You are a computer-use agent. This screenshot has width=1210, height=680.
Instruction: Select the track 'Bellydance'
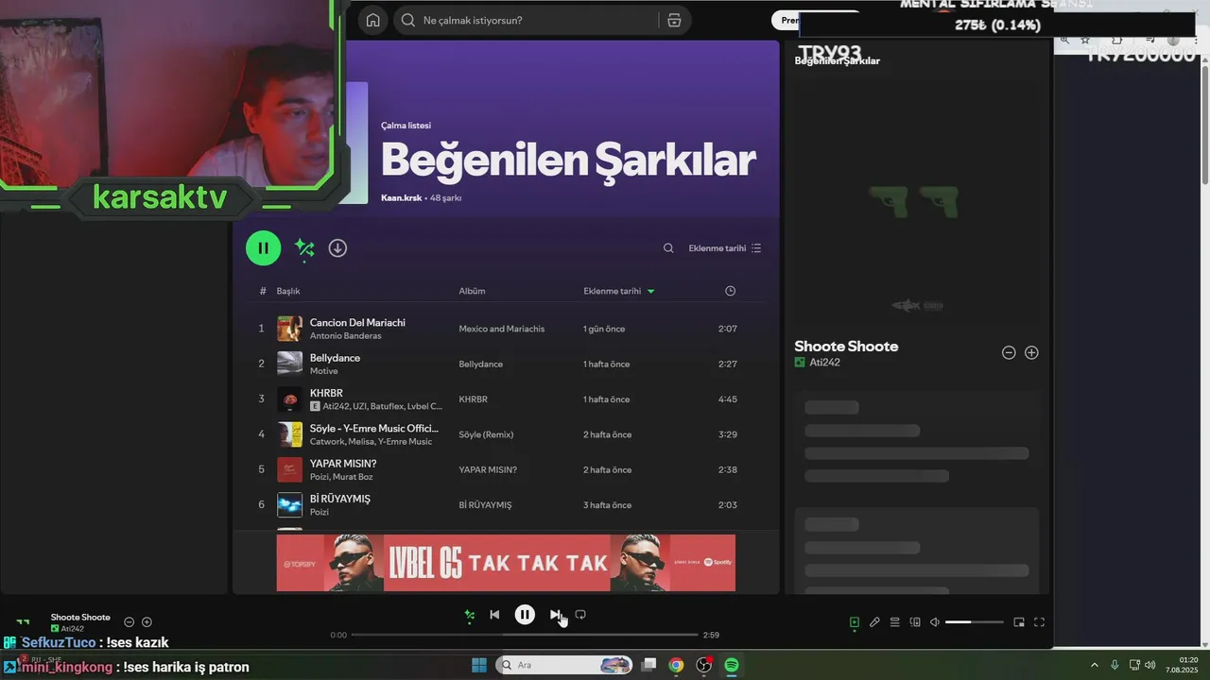335,358
